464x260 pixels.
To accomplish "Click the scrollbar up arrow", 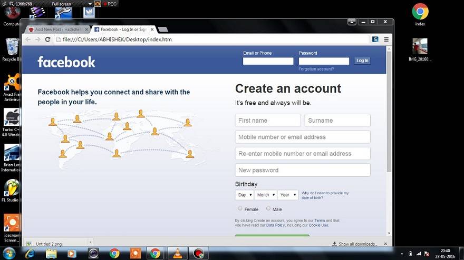I will pos(389,48).
